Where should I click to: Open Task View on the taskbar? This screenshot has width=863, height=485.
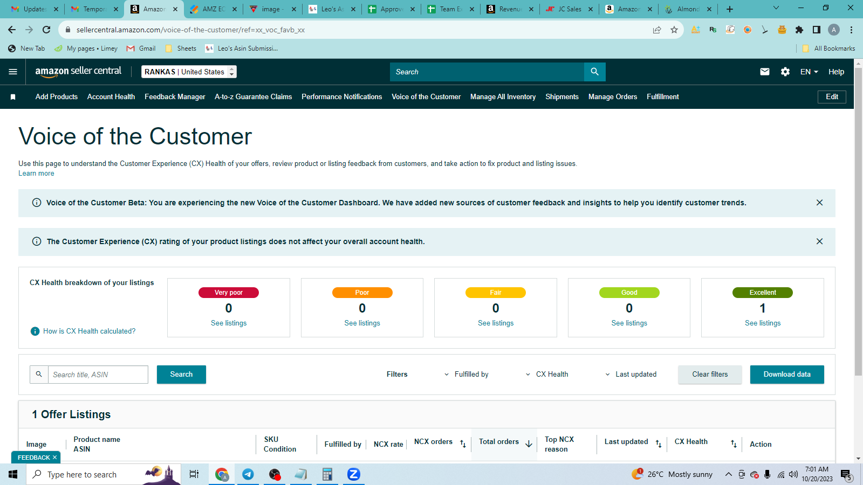click(194, 474)
